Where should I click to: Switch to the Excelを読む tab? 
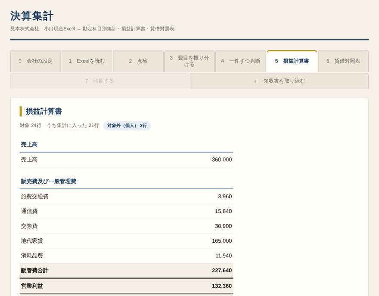pos(87,61)
